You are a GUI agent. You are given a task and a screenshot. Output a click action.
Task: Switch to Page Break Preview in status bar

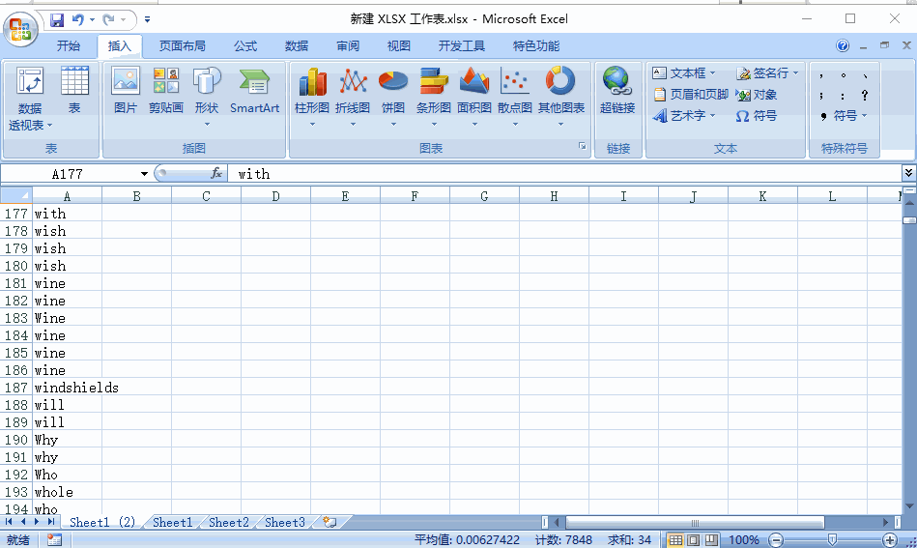tap(711, 540)
